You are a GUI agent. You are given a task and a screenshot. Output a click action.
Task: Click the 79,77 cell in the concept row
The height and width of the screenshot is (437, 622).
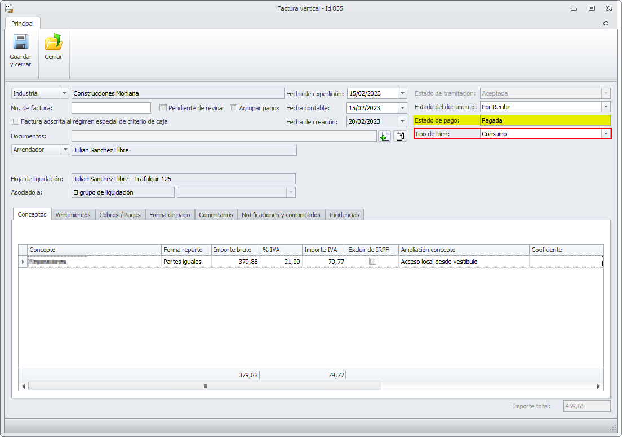tap(324, 262)
